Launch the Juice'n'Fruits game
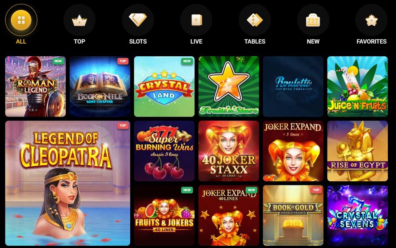This screenshot has width=396, height=248. [357, 86]
